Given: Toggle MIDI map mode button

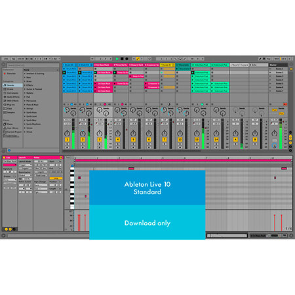Looking at the screenshot, I should (277, 59).
